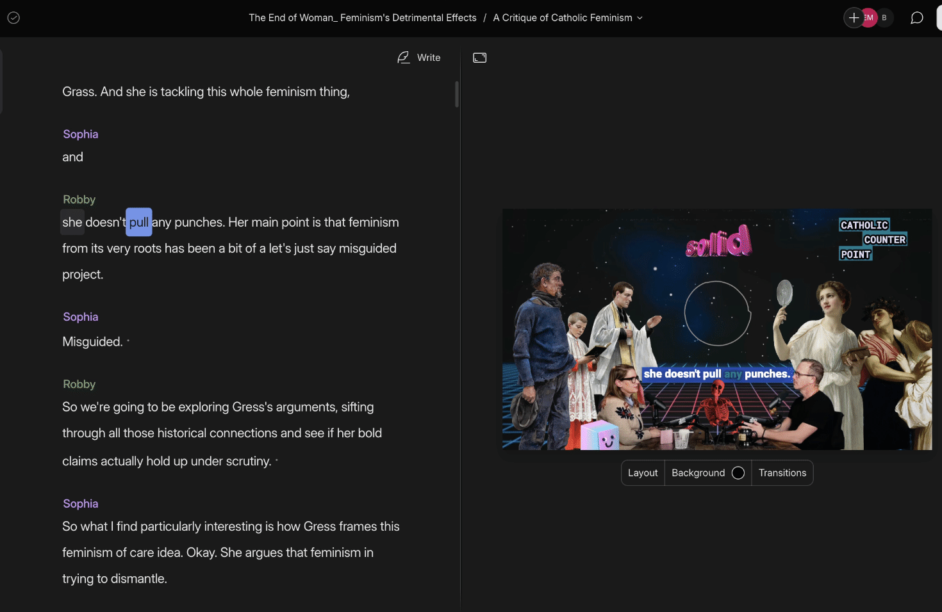The width and height of the screenshot is (942, 612).
Task: Click the word 'she' before doesn't
Action: (72, 222)
